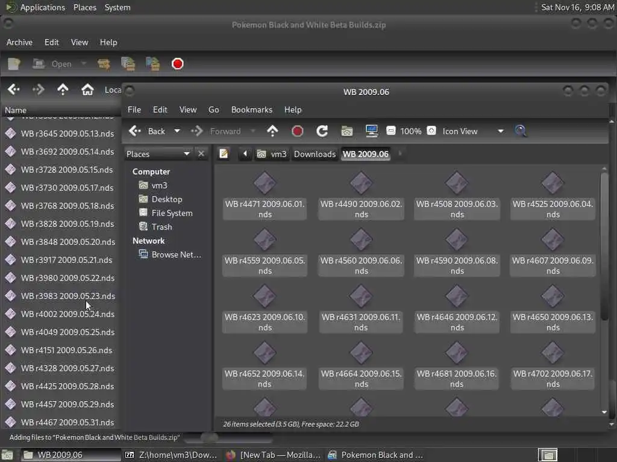Zoom out with the minus icon
The height and width of the screenshot is (462, 617).
[390, 131]
